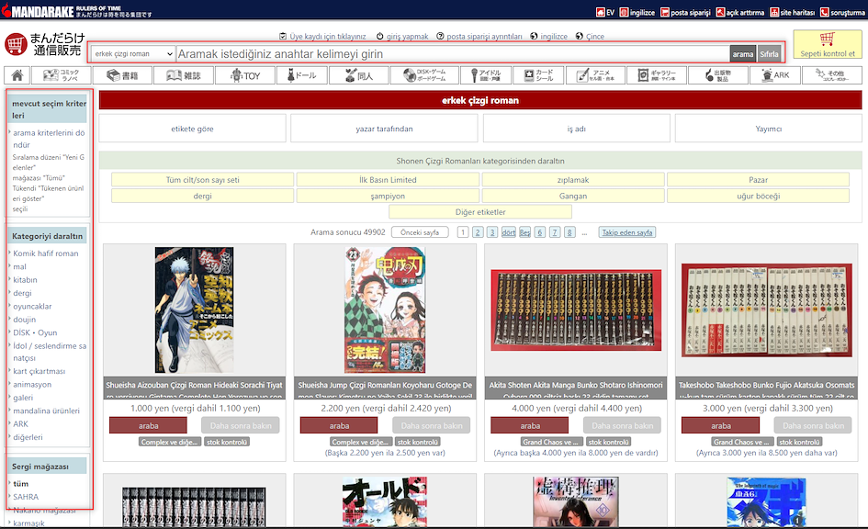The height and width of the screenshot is (529, 868).
Task: Narrow to Komik hafif roman category
Action: (46, 253)
